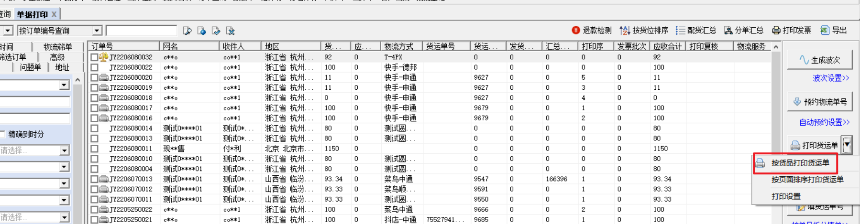
Task: Click the 生成波次 button
Action: 820,60
